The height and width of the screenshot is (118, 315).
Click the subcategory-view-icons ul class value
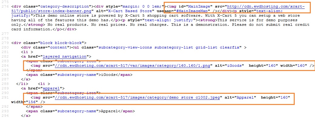click(x=169, y=47)
